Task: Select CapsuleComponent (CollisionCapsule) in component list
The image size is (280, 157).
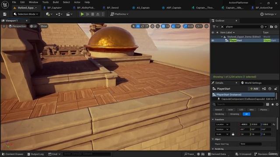Action: [x=243, y=99]
